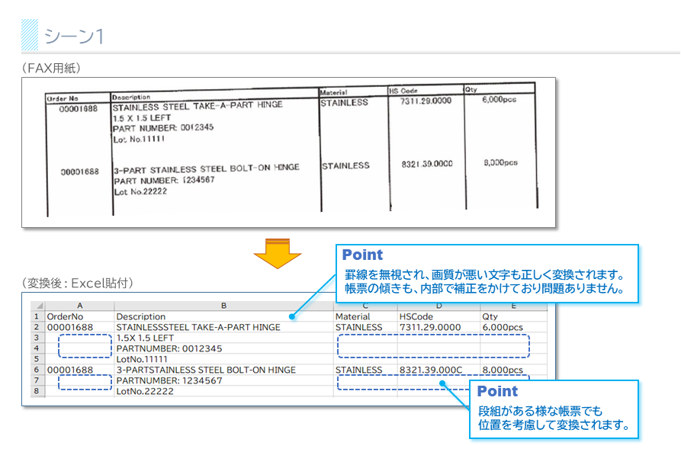
Task: Click the striped icon beside シーン1 heading
Action: 30,35
